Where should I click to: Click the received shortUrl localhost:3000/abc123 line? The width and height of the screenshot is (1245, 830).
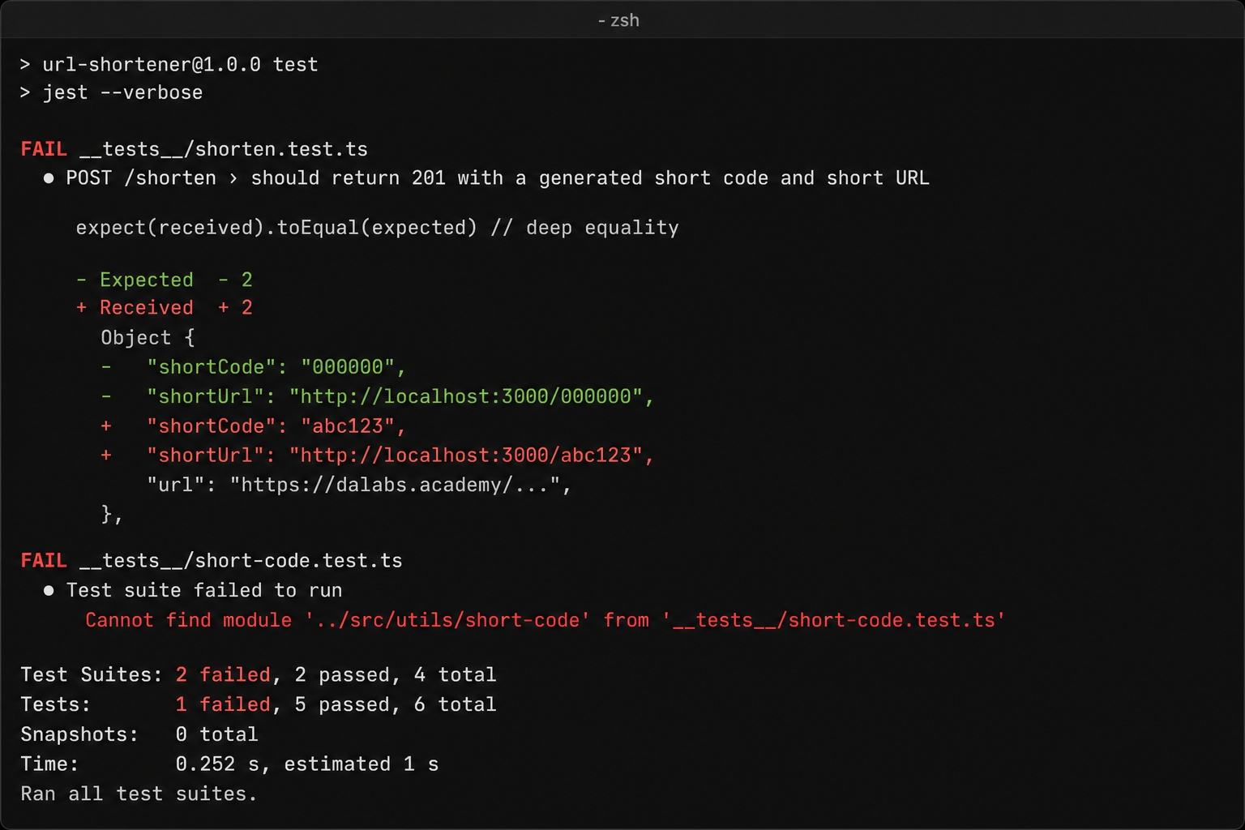pyautogui.click(x=378, y=456)
